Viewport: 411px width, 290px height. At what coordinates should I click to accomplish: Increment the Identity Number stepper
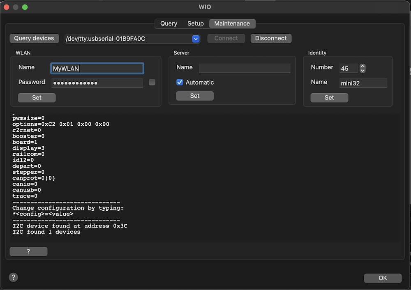[362, 66]
